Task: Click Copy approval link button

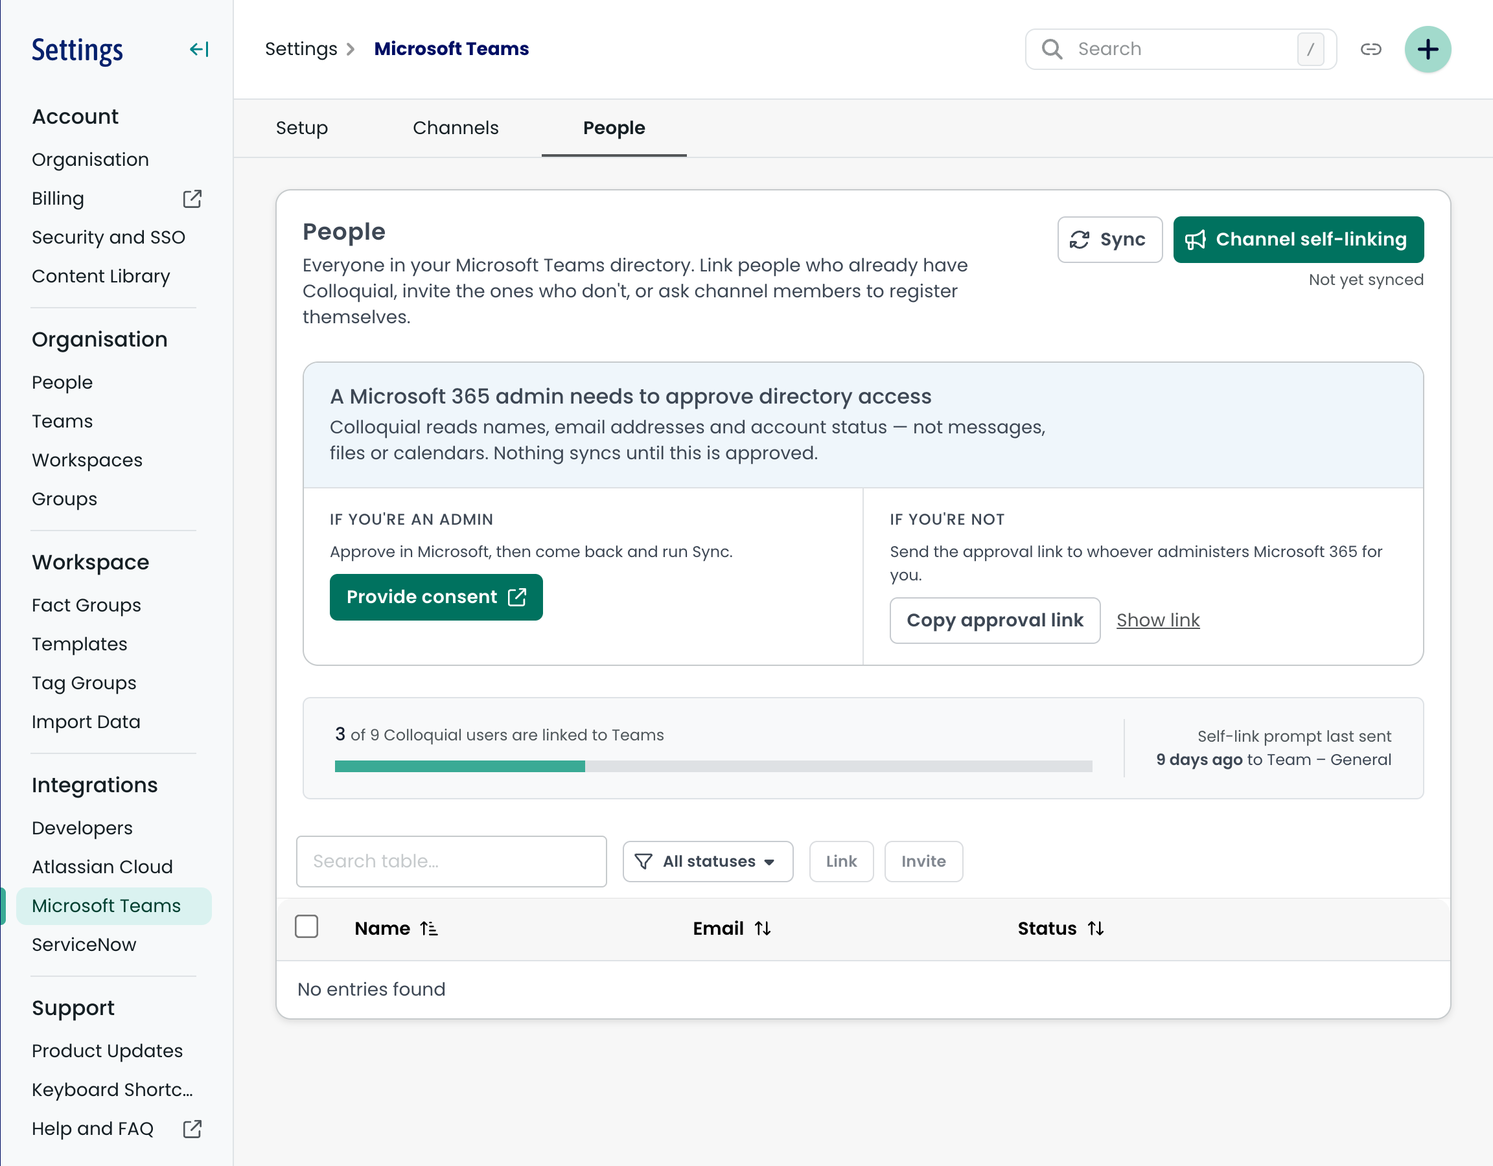Action: click(x=995, y=621)
